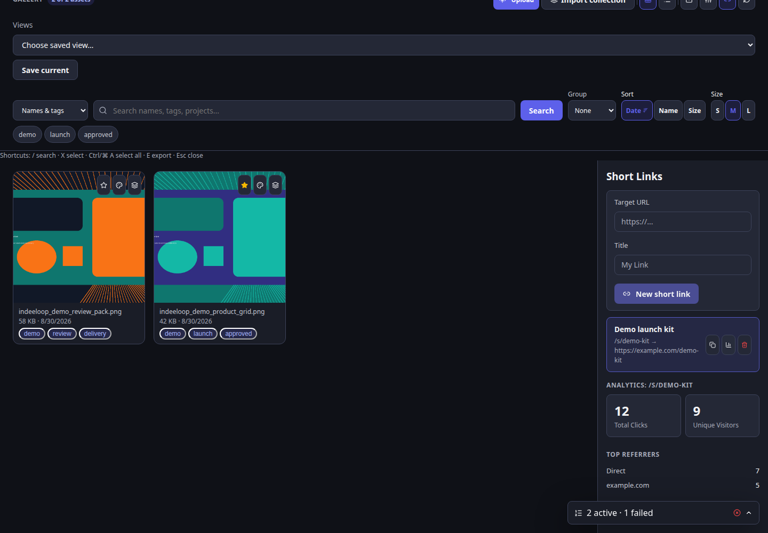The image size is (768, 533).
Task: Copy the Demo launch kit short link
Action: click(x=713, y=345)
